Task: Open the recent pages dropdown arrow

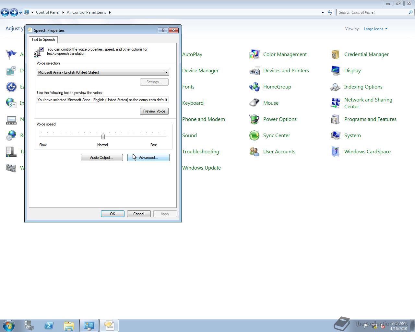Action: pos(20,12)
